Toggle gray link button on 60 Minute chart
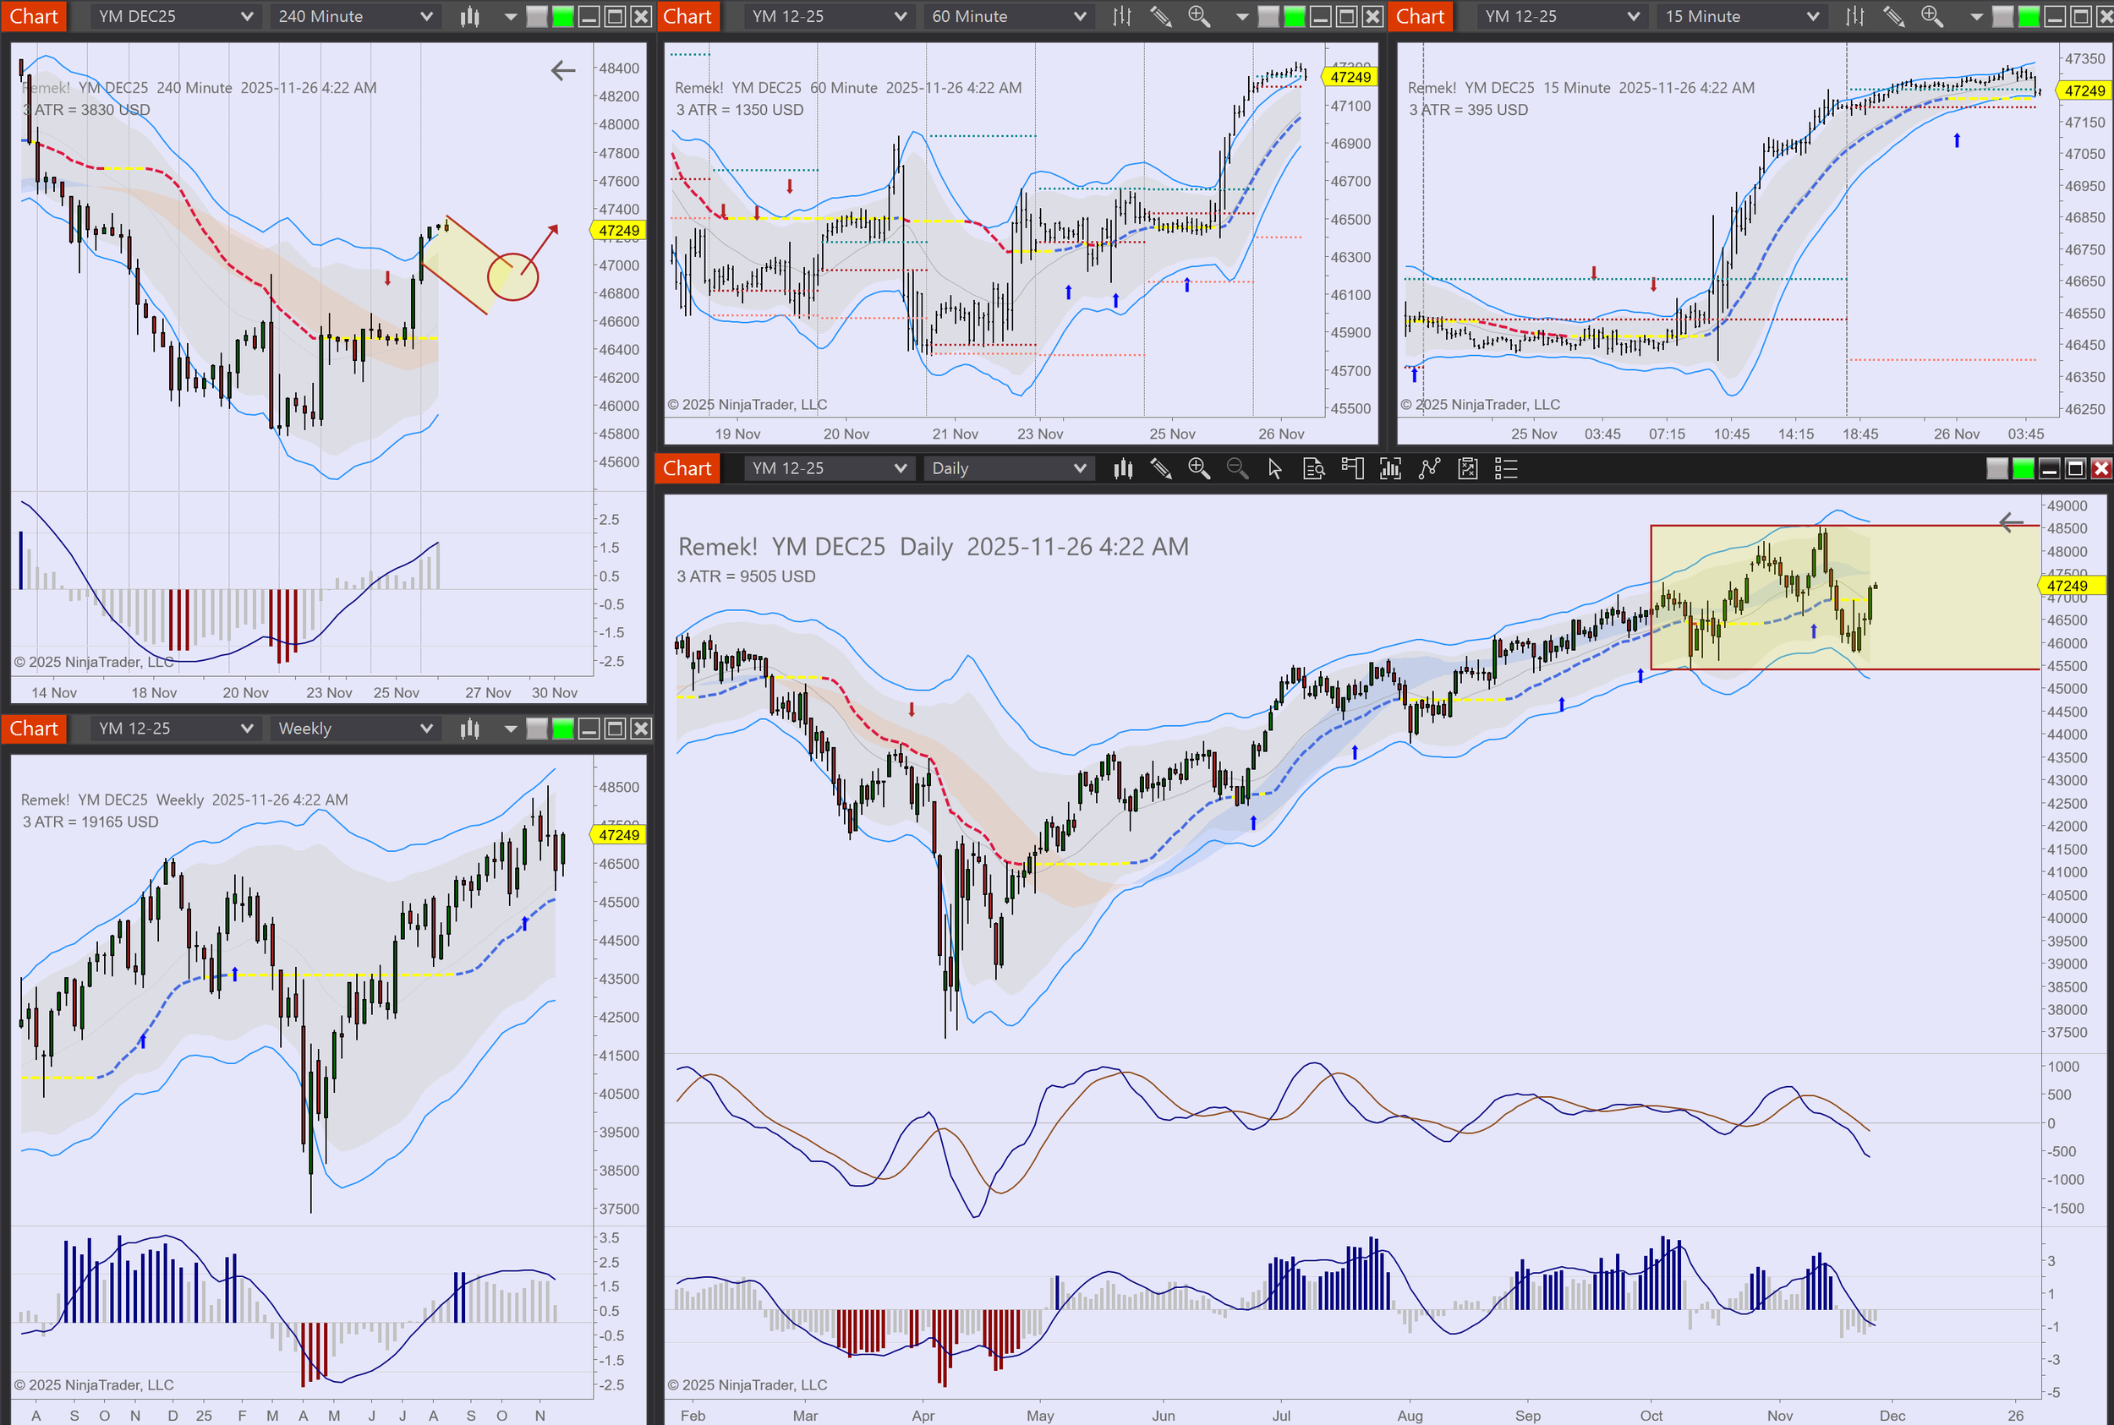The width and height of the screenshot is (2114, 1425). point(1268,16)
